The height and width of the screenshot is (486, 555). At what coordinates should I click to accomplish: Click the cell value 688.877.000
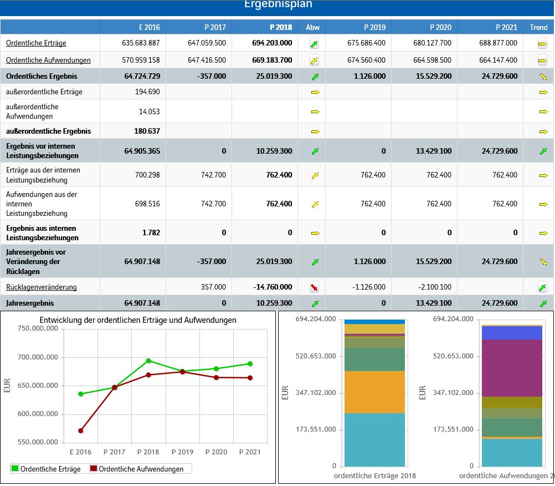[499, 43]
